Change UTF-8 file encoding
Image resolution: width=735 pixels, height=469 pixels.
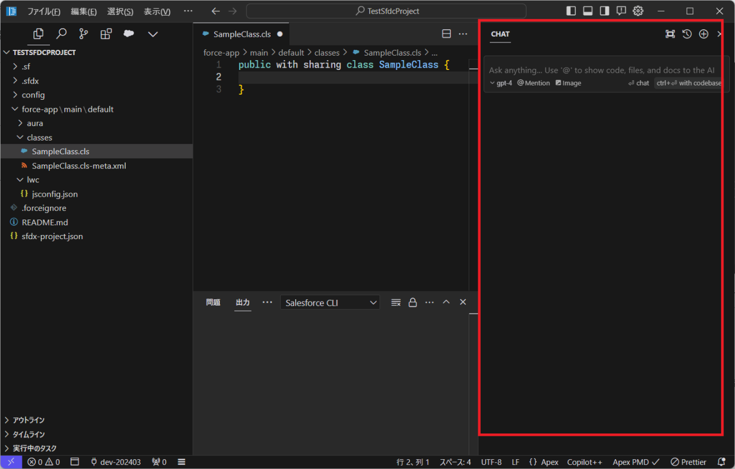[x=491, y=462]
